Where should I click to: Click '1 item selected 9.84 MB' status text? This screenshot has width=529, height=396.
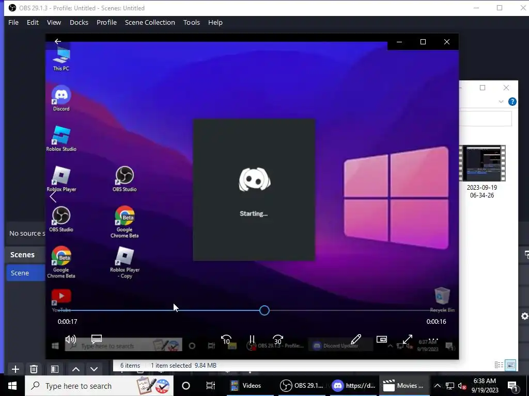point(183,366)
